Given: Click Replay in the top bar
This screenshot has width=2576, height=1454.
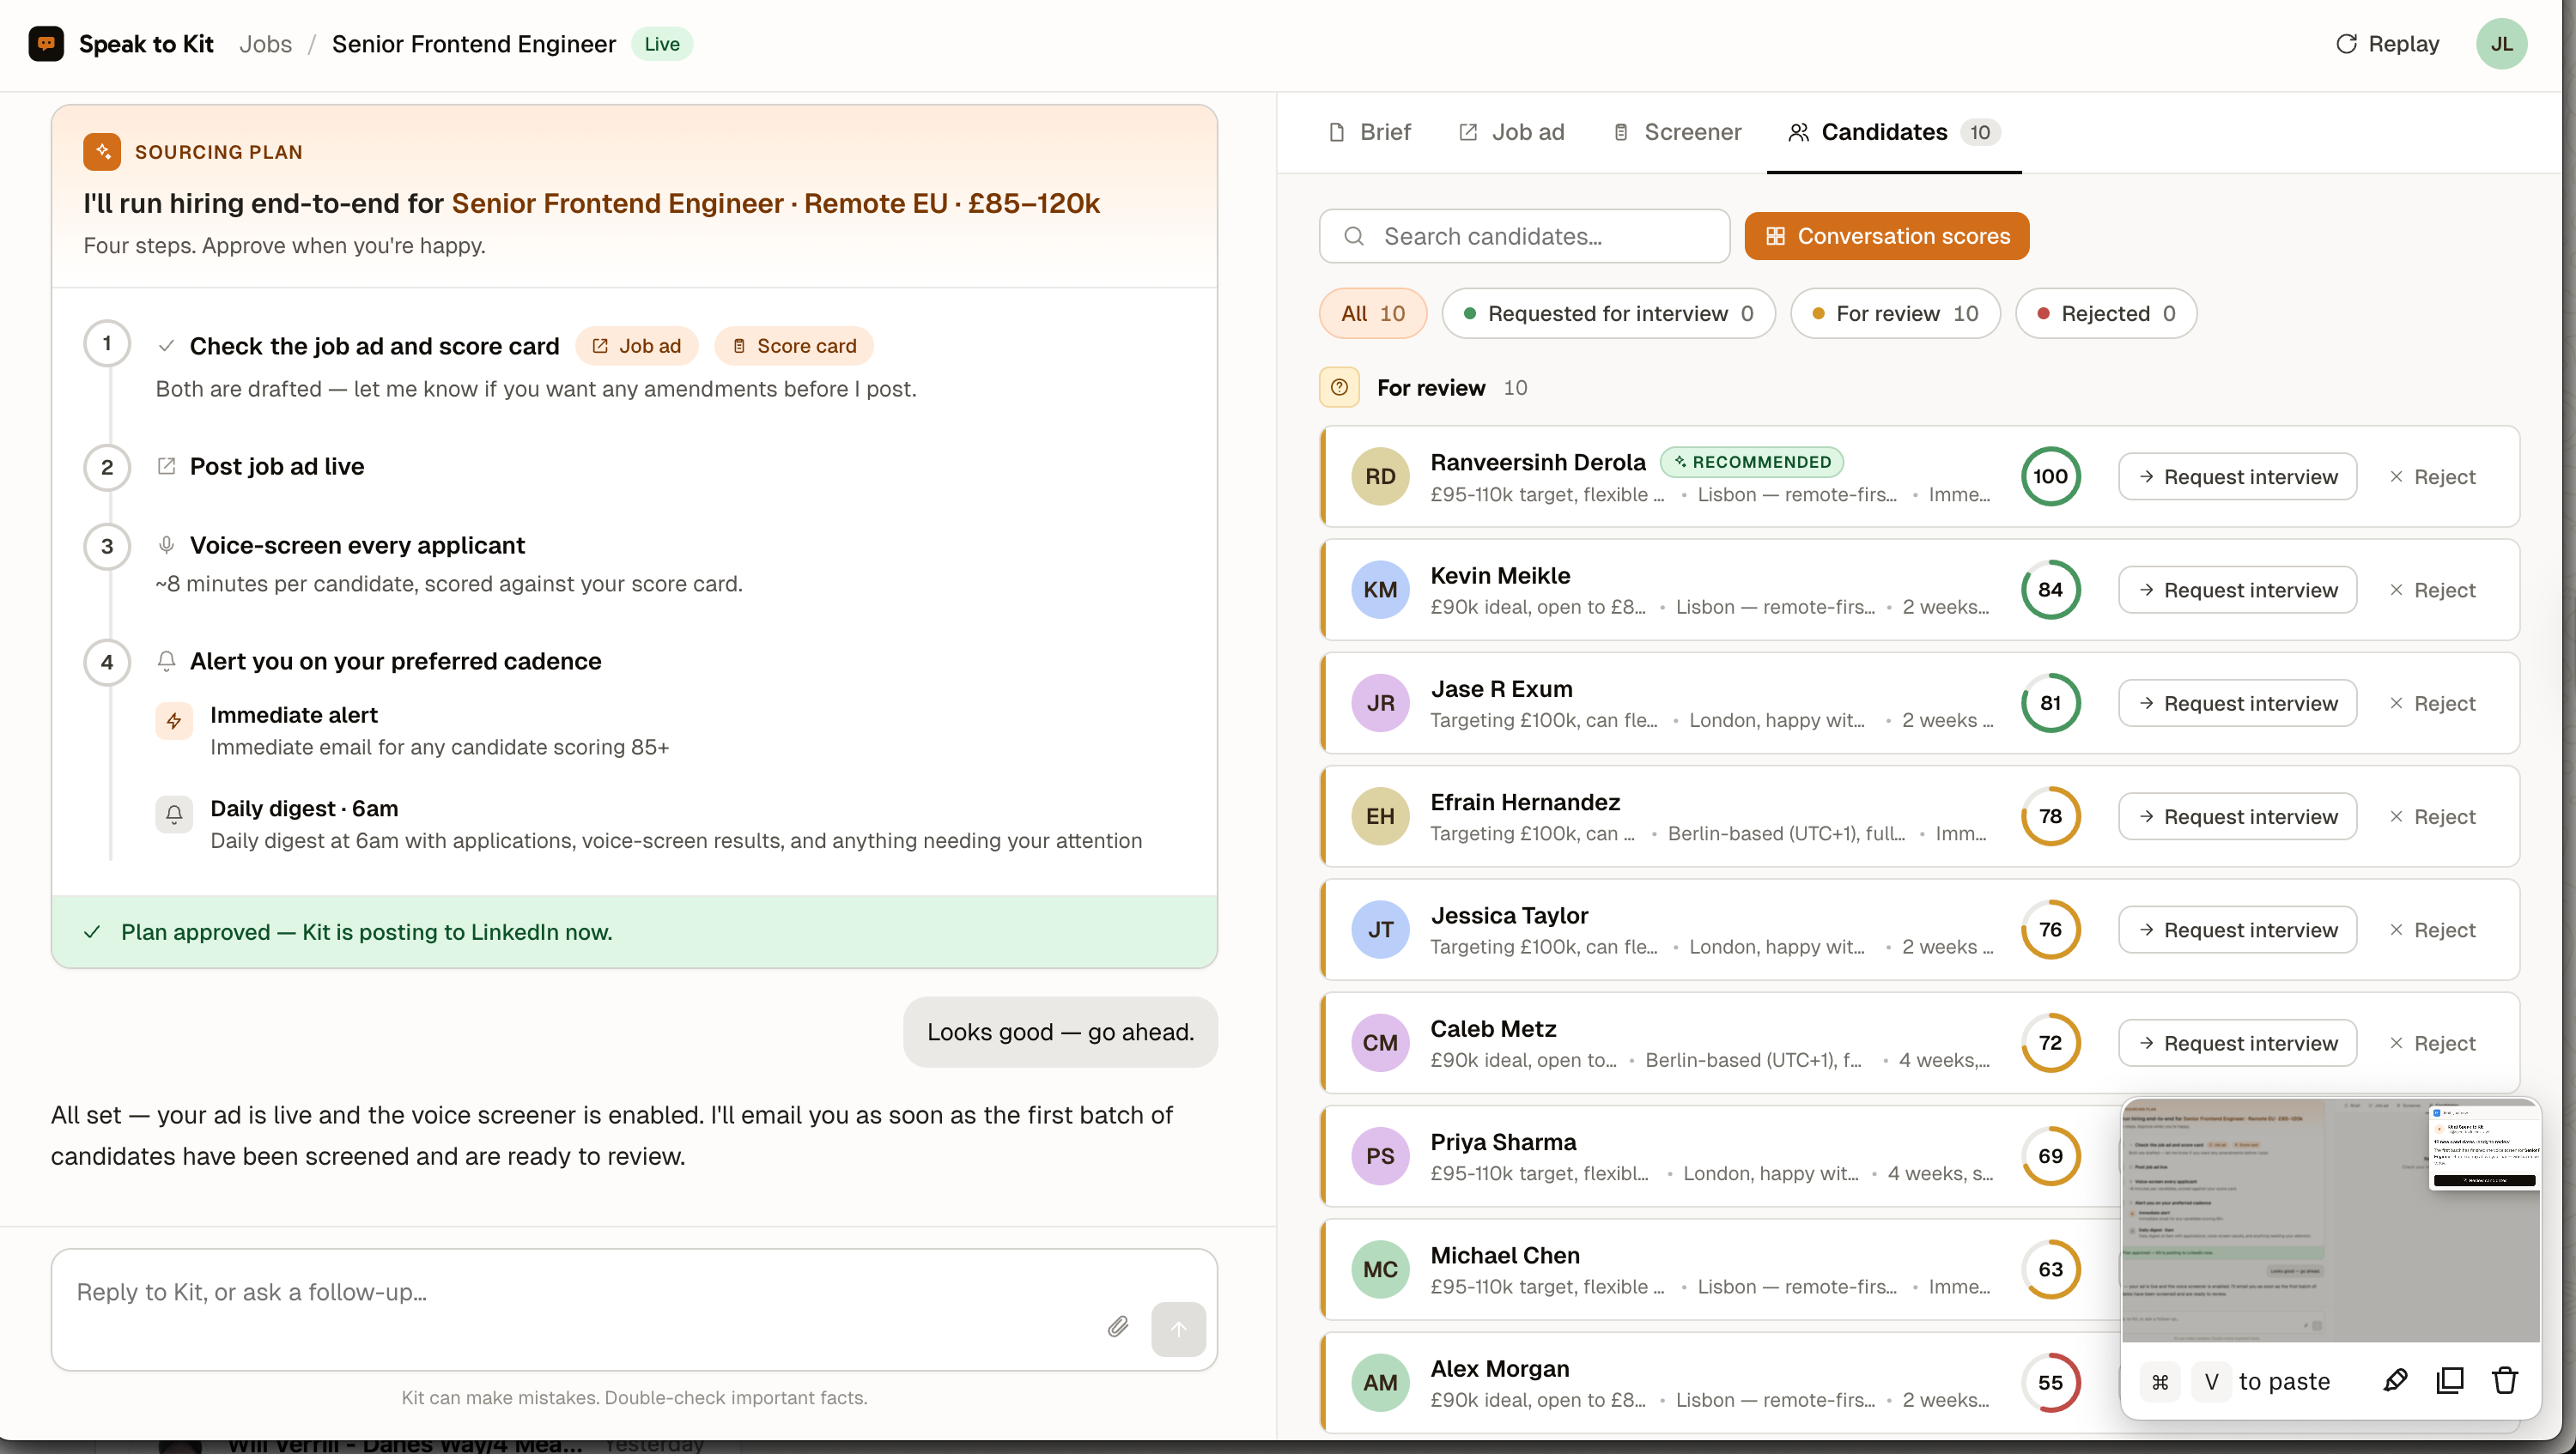Looking at the screenshot, I should [2387, 44].
